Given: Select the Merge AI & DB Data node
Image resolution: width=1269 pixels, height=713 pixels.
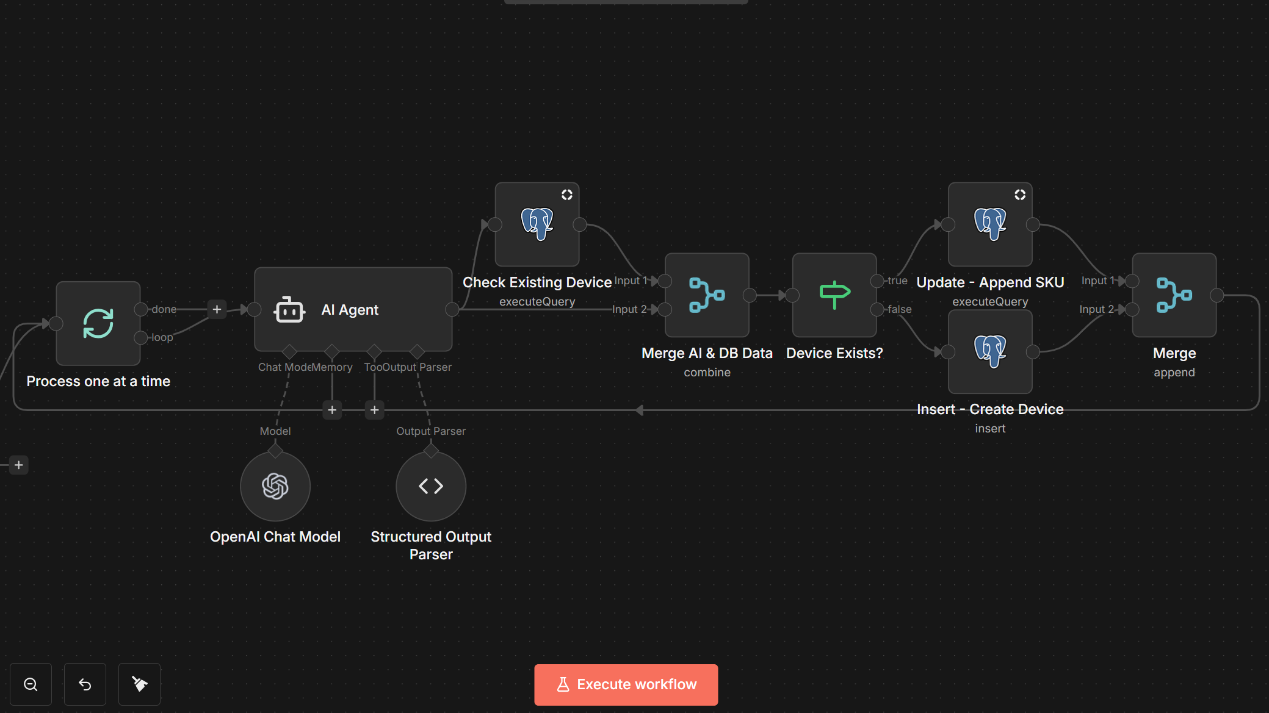Looking at the screenshot, I should pos(706,295).
